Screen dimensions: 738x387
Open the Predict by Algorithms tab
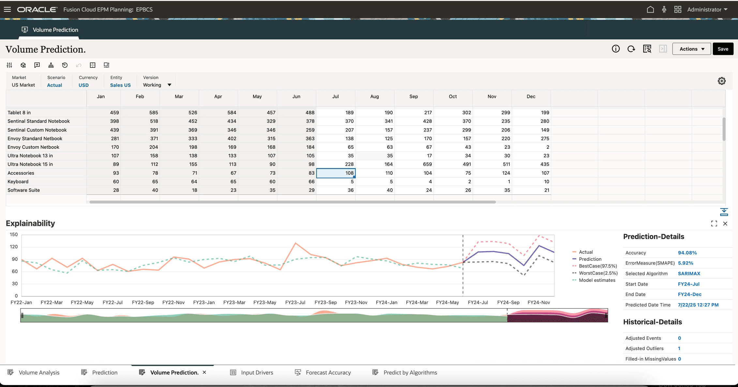point(410,372)
